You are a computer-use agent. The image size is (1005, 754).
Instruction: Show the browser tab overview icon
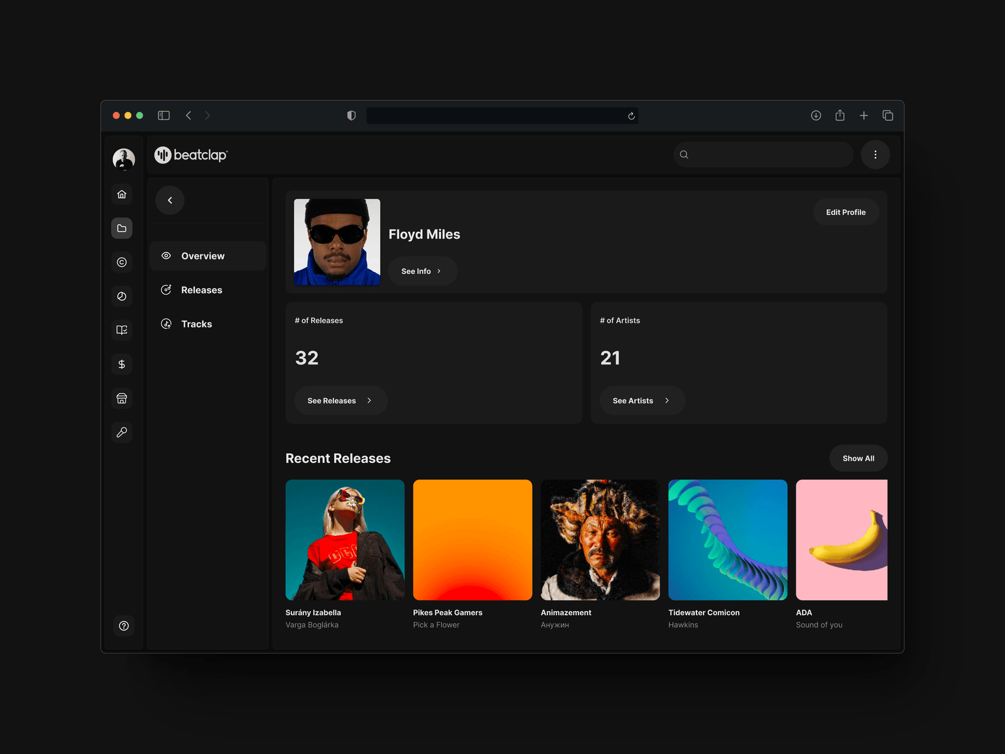[x=888, y=116]
